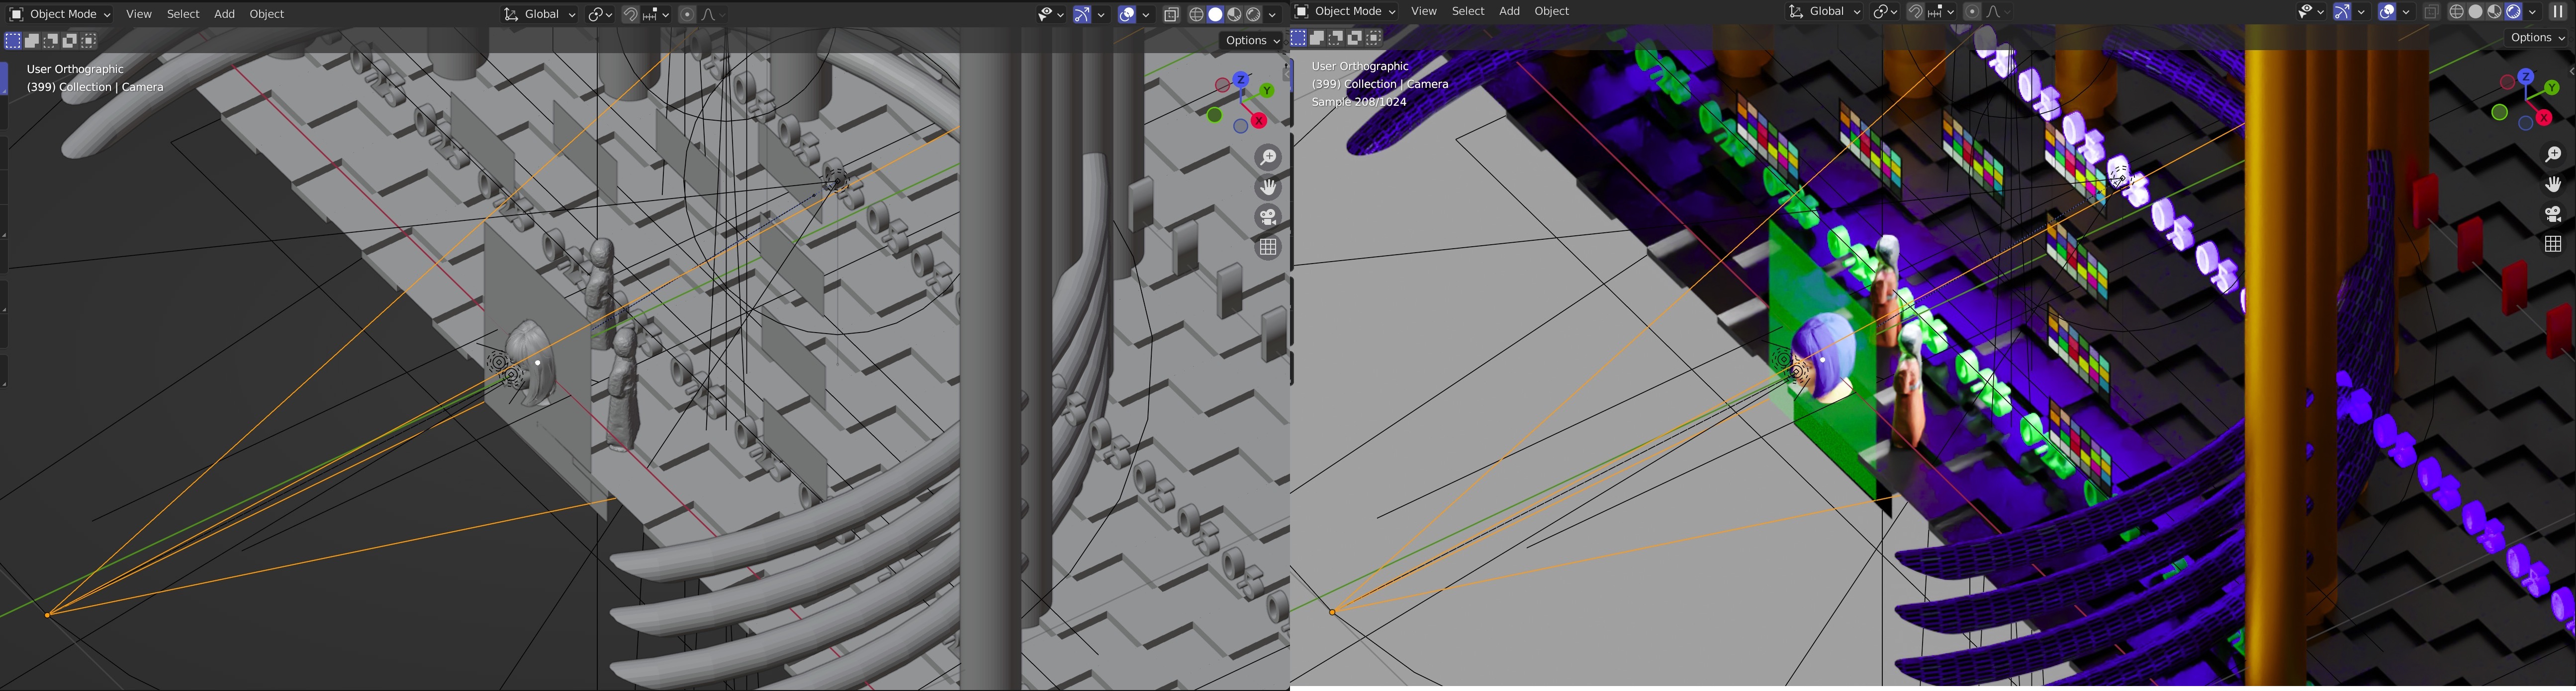Screen dimensions: 2576x691
Task: Open overlays settings arrow in right viewport
Action: click(2405, 11)
